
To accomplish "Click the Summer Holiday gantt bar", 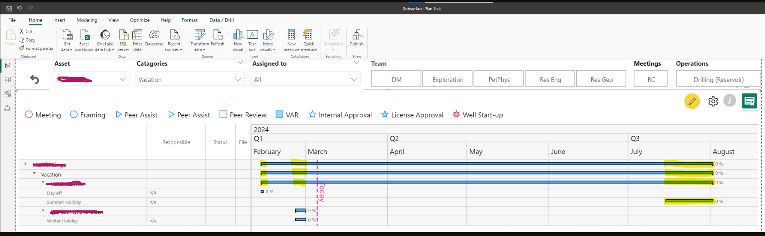I will 689,201.
